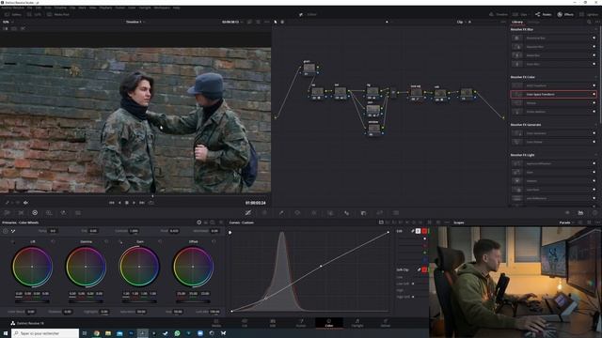Image resolution: width=602 pixels, height=338 pixels.
Task: Reset the Lift wheel
Action: tap(53, 241)
